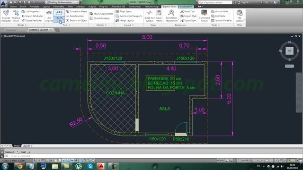Screen dimensions: 303x170
Task: Open uTorrent from the taskbar
Action: click(79, 166)
